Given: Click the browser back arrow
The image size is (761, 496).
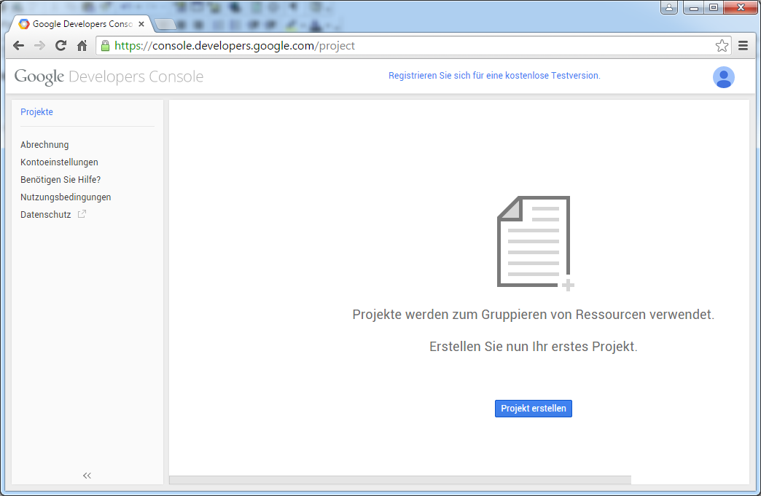Looking at the screenshot, I should 19,46.
